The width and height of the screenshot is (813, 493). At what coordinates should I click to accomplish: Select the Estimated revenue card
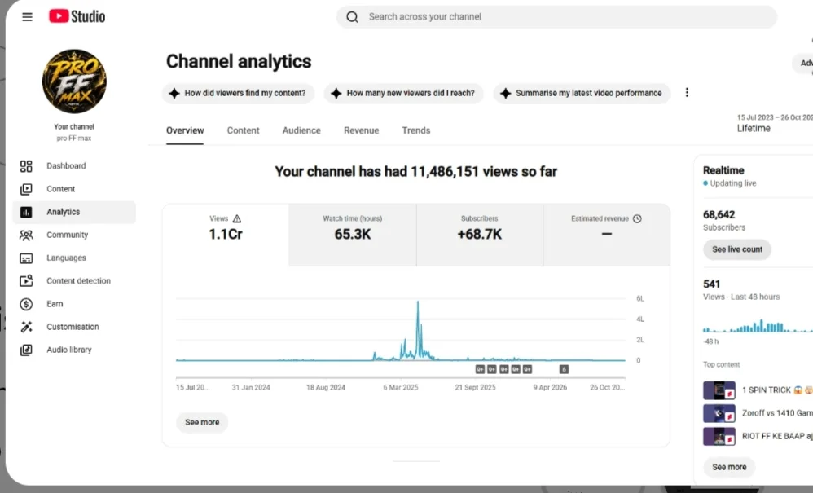607,235
